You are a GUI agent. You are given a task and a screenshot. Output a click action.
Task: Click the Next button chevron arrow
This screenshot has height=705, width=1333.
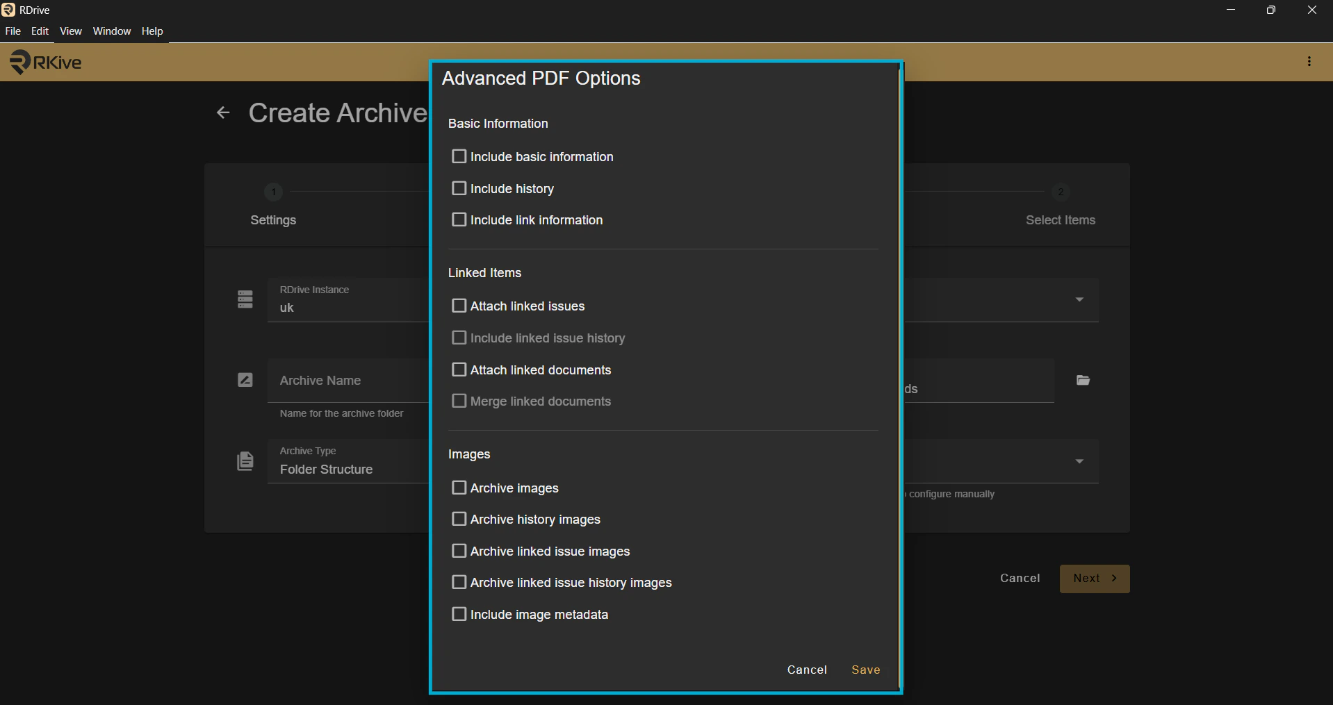click(x=1114, y=578)
